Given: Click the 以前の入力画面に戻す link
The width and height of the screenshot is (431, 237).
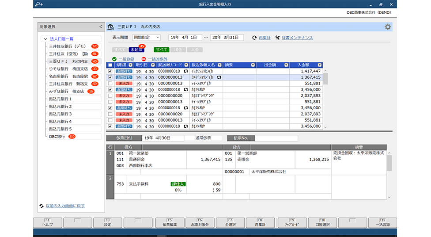Looking at the screenshot, I should pos(65,206).
